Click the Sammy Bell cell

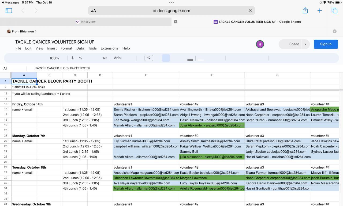tap(212, 151)
